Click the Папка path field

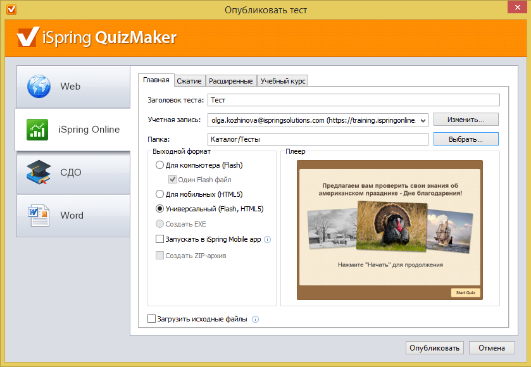318,139
